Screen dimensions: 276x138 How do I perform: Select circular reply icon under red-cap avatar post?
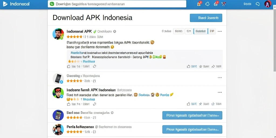(x=95, y=104)
